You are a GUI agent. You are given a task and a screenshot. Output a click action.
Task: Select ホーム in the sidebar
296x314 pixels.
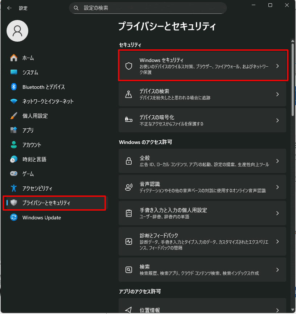[28, 58]
